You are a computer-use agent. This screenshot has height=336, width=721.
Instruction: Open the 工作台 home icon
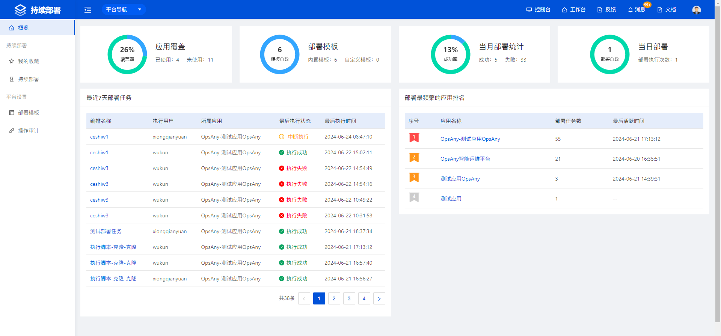pyautogui.click(x=564, y=10)
